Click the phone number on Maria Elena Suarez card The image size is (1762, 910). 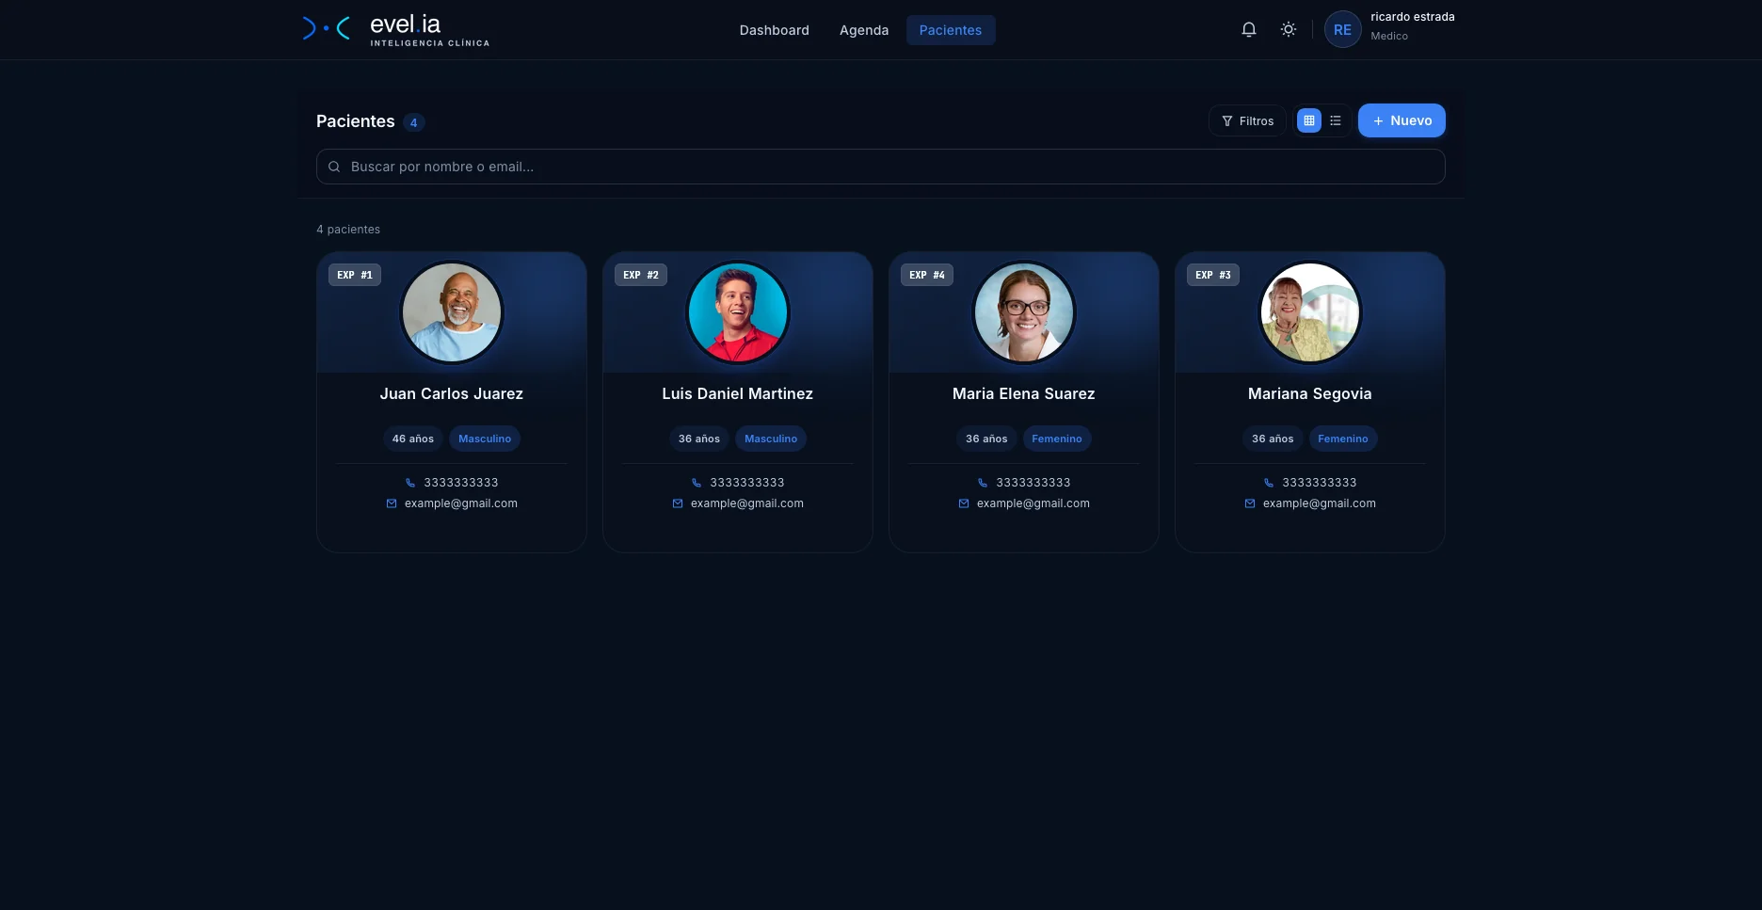coord(1033,483)
